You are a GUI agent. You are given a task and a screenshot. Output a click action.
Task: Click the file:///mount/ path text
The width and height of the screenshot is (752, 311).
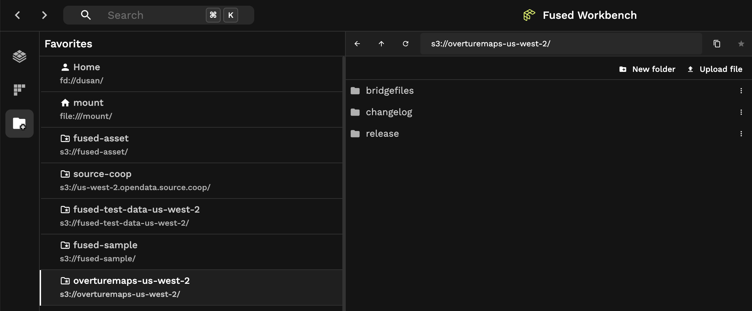[x=86, y=116]
